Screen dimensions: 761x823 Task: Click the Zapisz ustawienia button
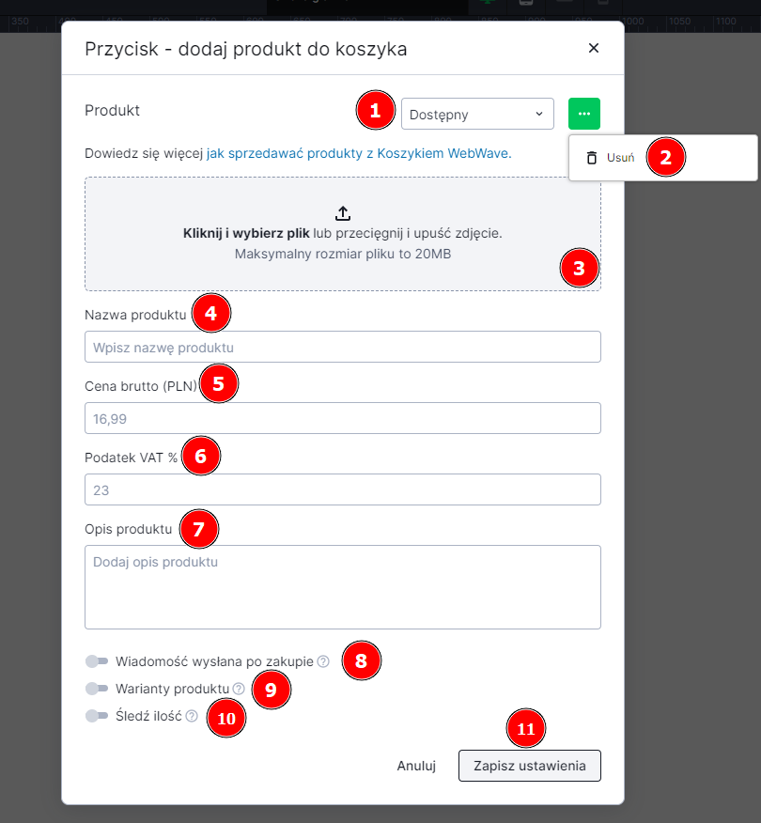(529, 766)
